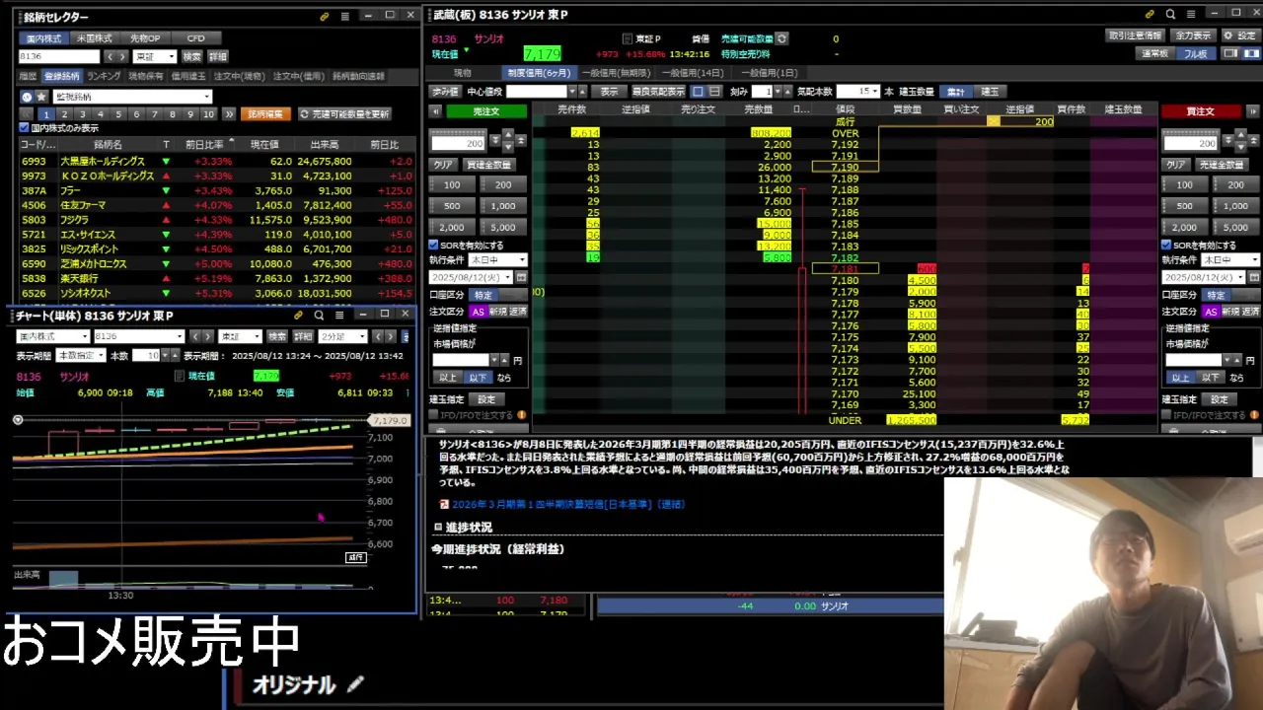1263x710 pixels.
Task: Switch to CFD tab
Action: pos(195,38)
